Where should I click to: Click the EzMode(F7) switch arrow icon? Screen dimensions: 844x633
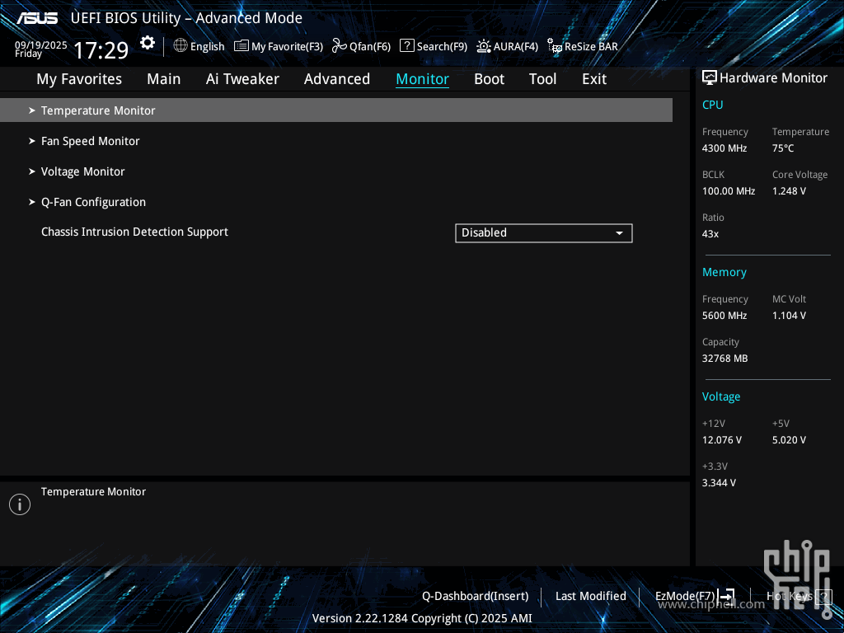727,595
